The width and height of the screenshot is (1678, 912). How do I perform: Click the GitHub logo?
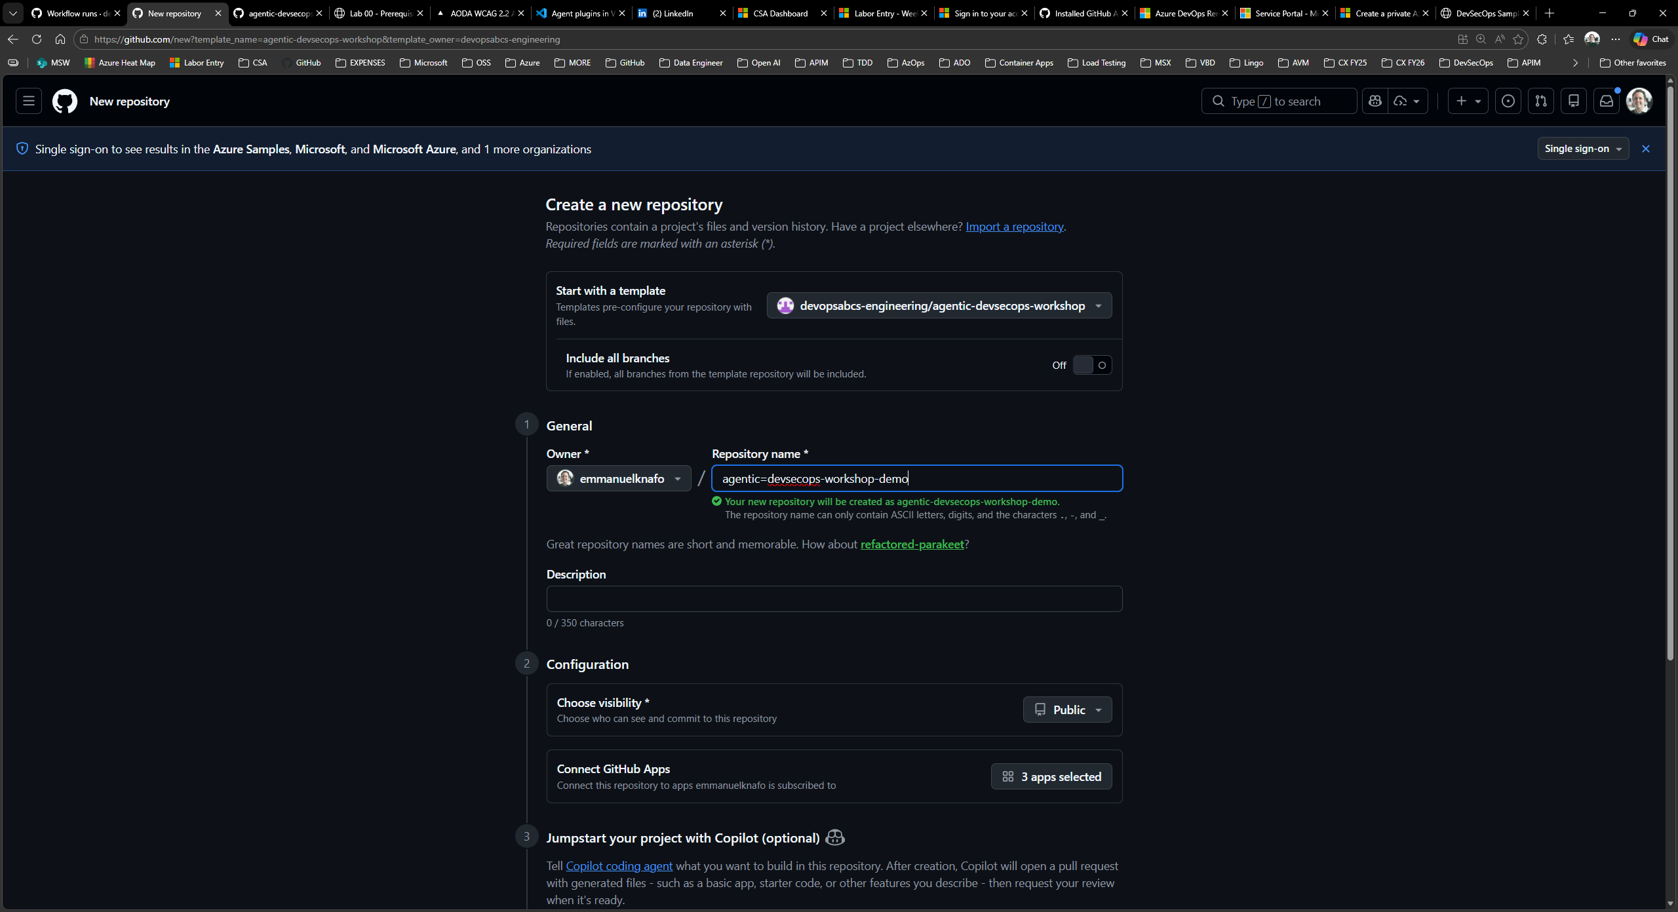coord(64,101)
